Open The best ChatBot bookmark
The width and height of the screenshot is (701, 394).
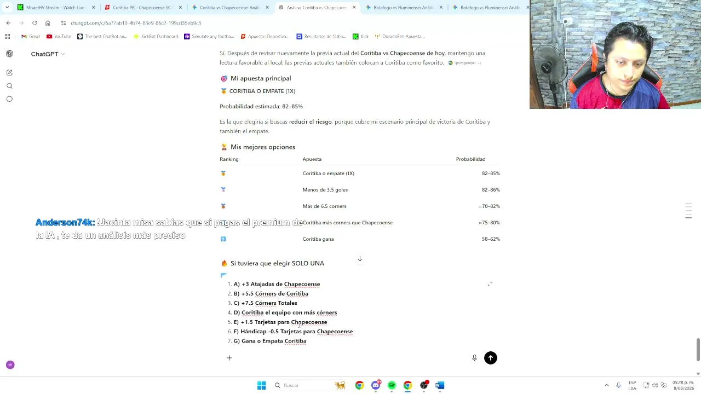point(102,36)
